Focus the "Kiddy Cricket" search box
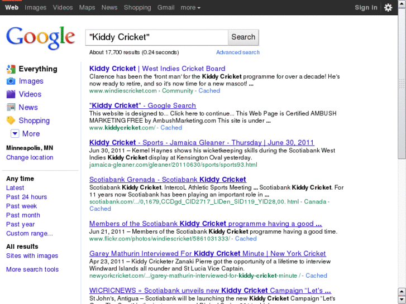The height and width of the screenshot is (304, 406). pyautogui.click(x=157, y=37)
